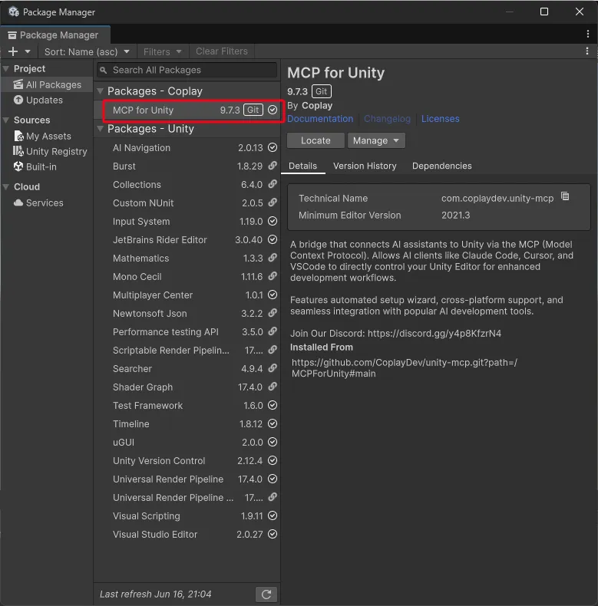This screenshot has width=598, height=606.
Task: Open the Documentation link
Action: pos(320,119)
